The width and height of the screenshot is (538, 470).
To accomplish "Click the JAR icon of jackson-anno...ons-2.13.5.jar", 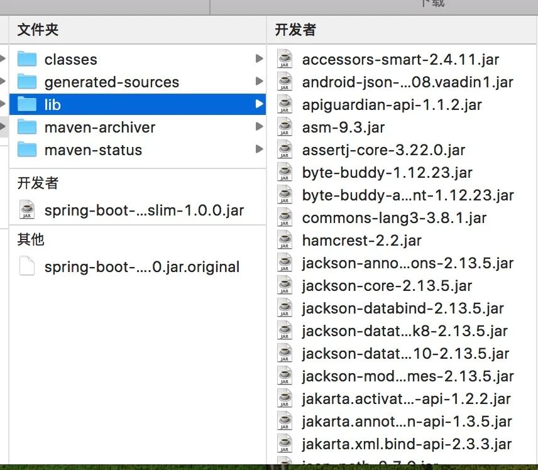I will click(285, 263).
